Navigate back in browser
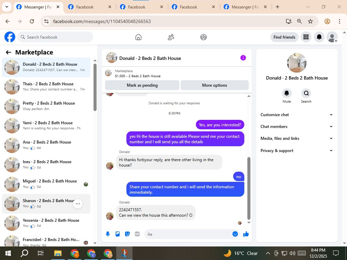This screenshot has height=260, width=347. click(x=7, y=21)
